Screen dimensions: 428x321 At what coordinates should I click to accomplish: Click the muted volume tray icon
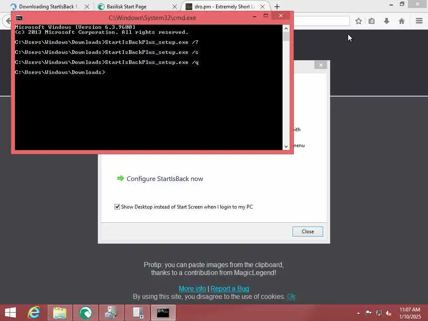tap(389, 313)
